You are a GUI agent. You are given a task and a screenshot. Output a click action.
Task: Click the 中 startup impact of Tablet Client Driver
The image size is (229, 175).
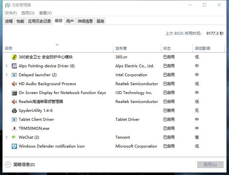point(197,119)
